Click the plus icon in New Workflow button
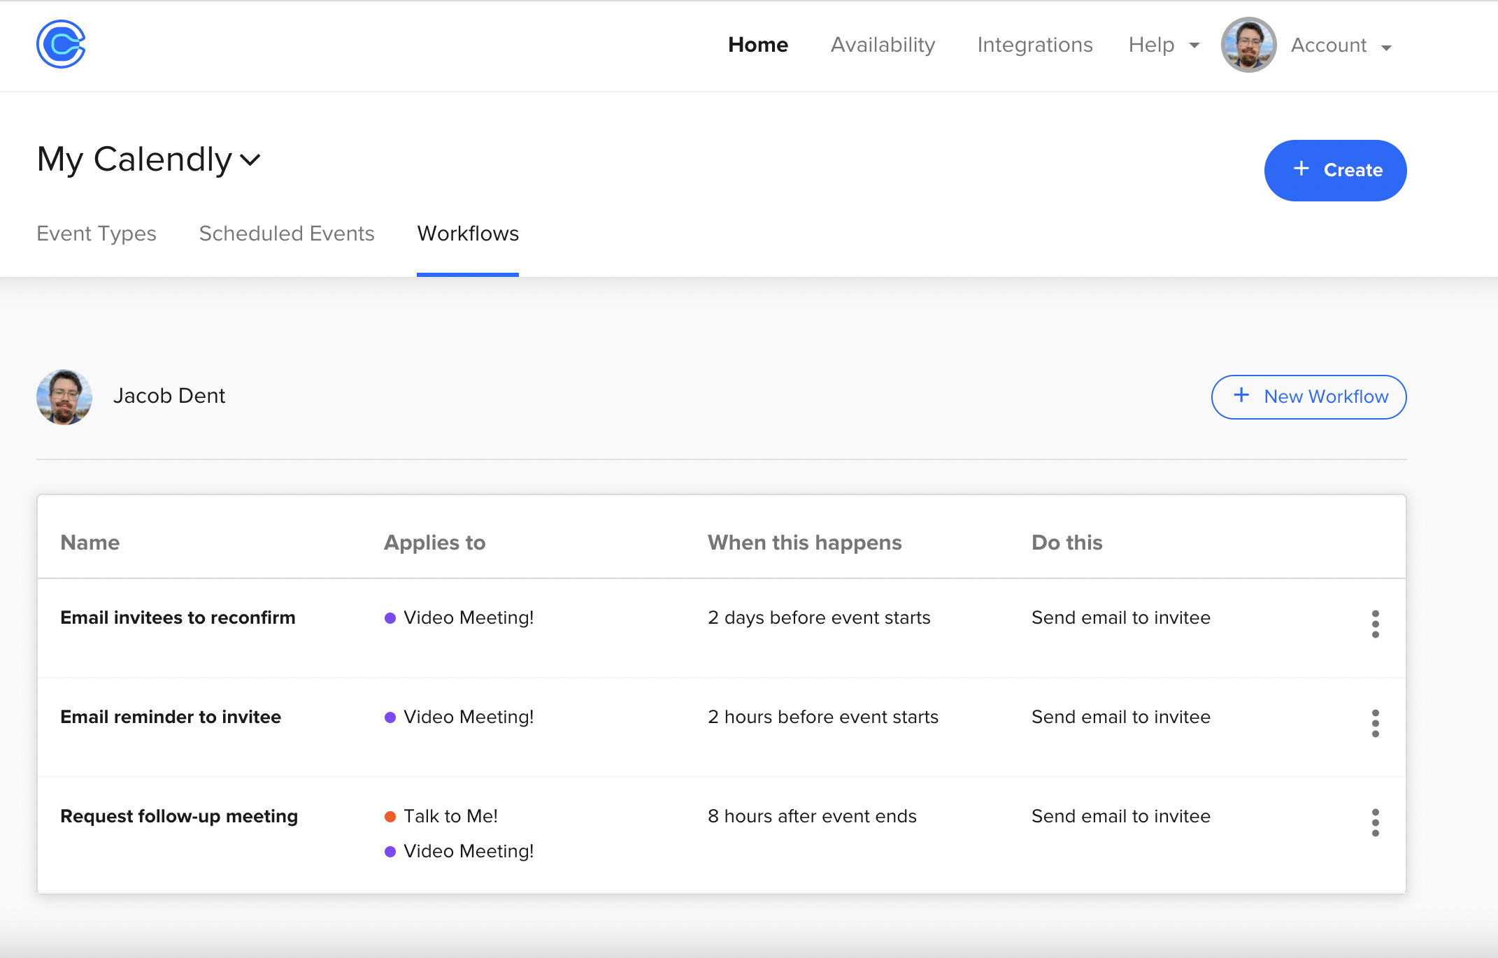 click(x=1241, y=395)
